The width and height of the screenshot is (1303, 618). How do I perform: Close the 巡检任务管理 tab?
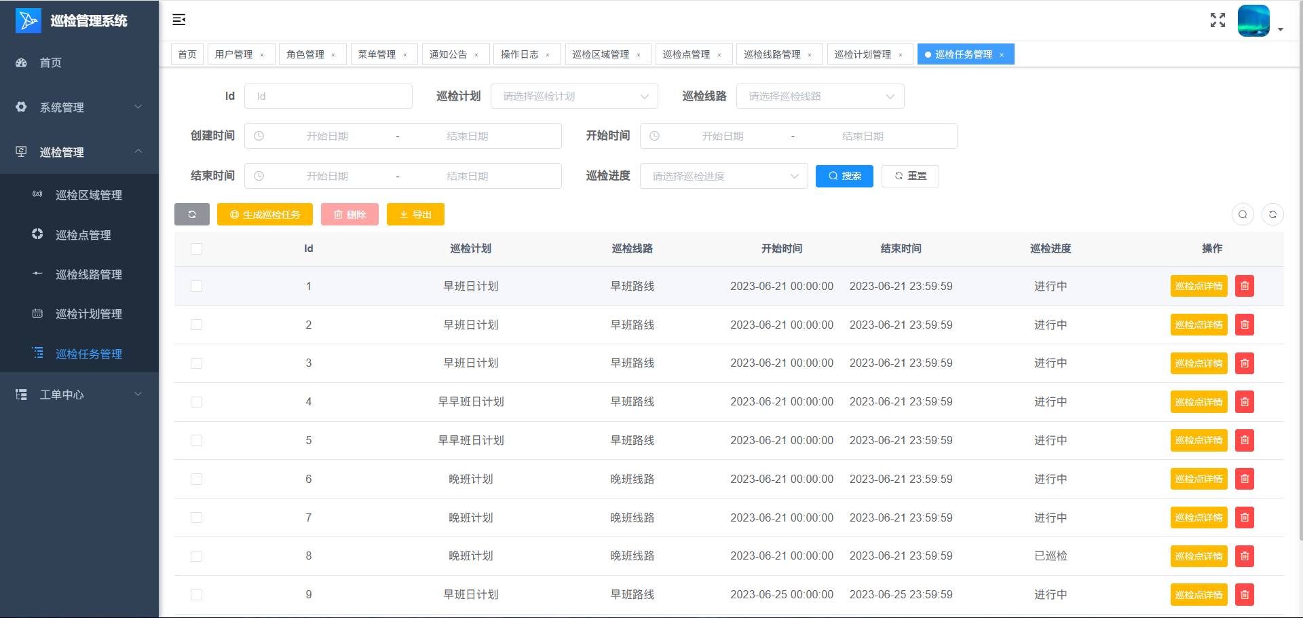pyautogui.click(x=1002, y=55)
